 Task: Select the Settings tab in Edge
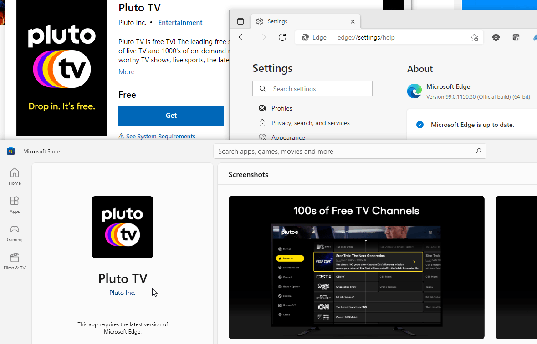306,21
